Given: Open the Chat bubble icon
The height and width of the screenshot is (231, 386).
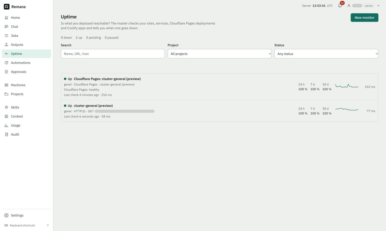Looking at the screenshot, I should 6,27.
